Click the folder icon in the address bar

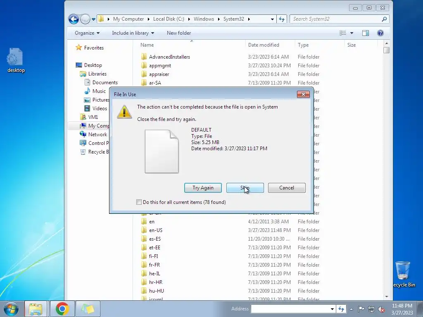101,19
